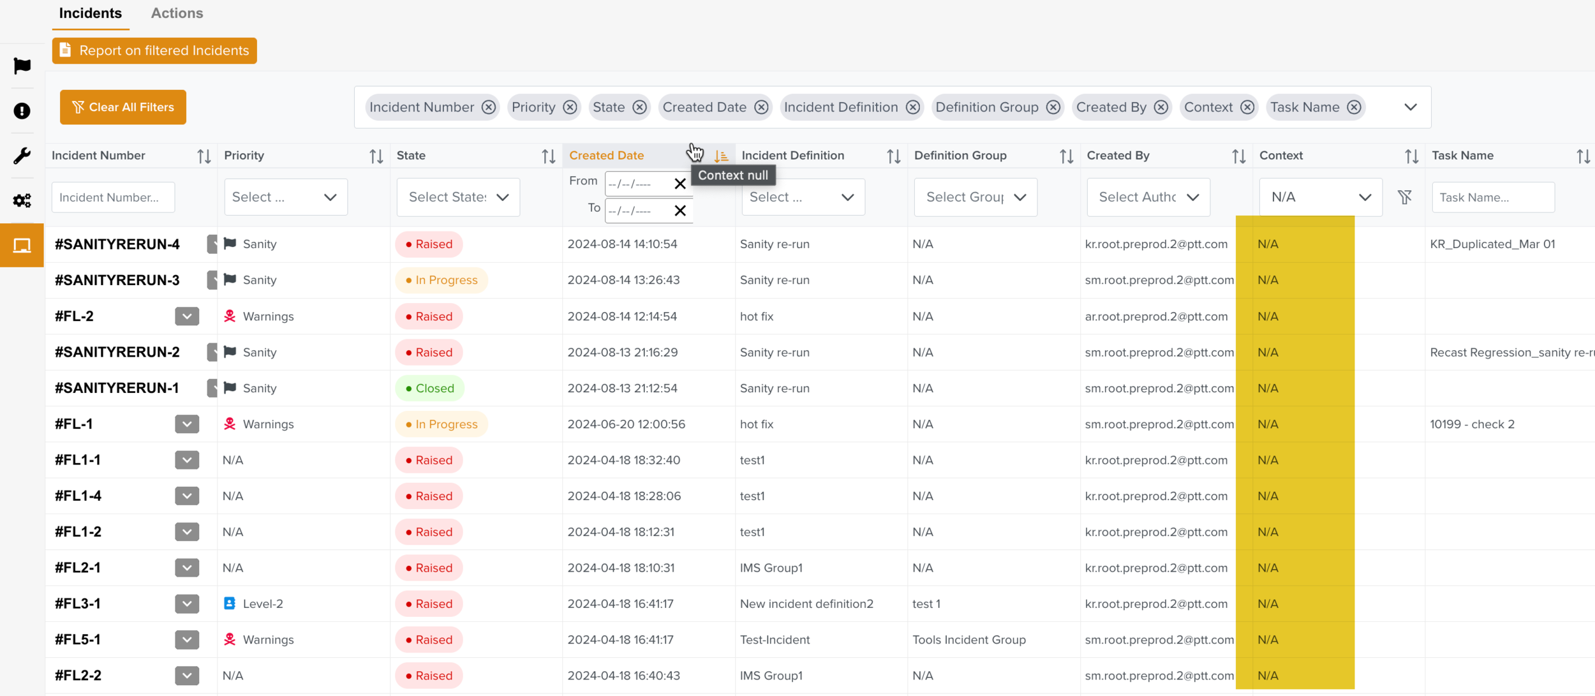Select the Incidents tab
Viewport: 1595px width, 696px height.
90,13
